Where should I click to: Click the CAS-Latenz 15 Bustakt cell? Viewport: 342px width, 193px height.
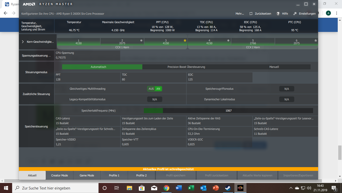click(x=88, y=121)
